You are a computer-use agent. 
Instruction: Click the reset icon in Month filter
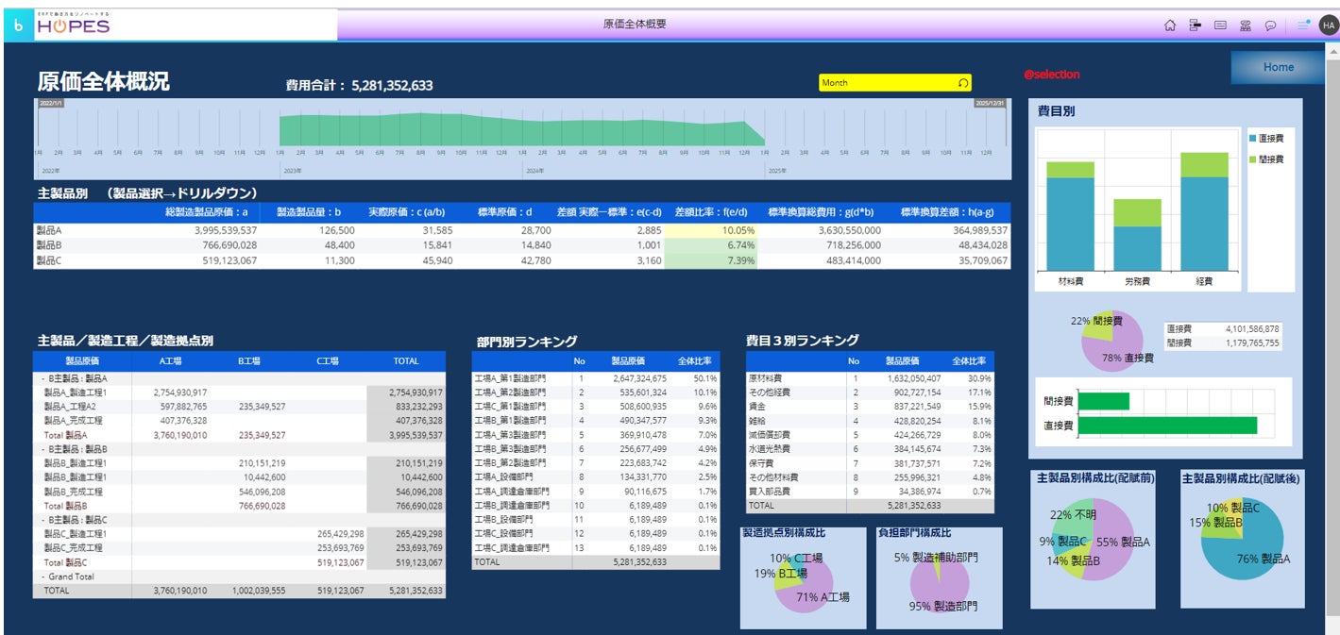tap(963, 83)
